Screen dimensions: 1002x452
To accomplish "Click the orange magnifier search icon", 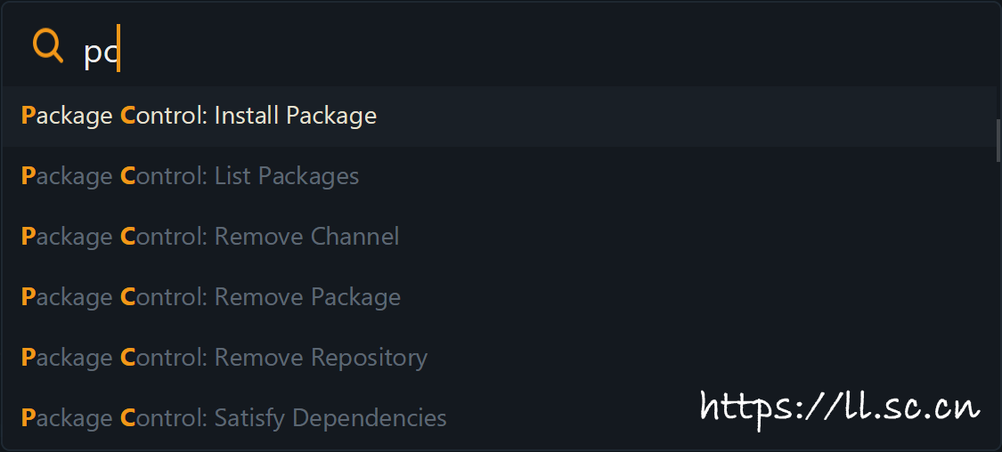I will (x=47, y=45).
